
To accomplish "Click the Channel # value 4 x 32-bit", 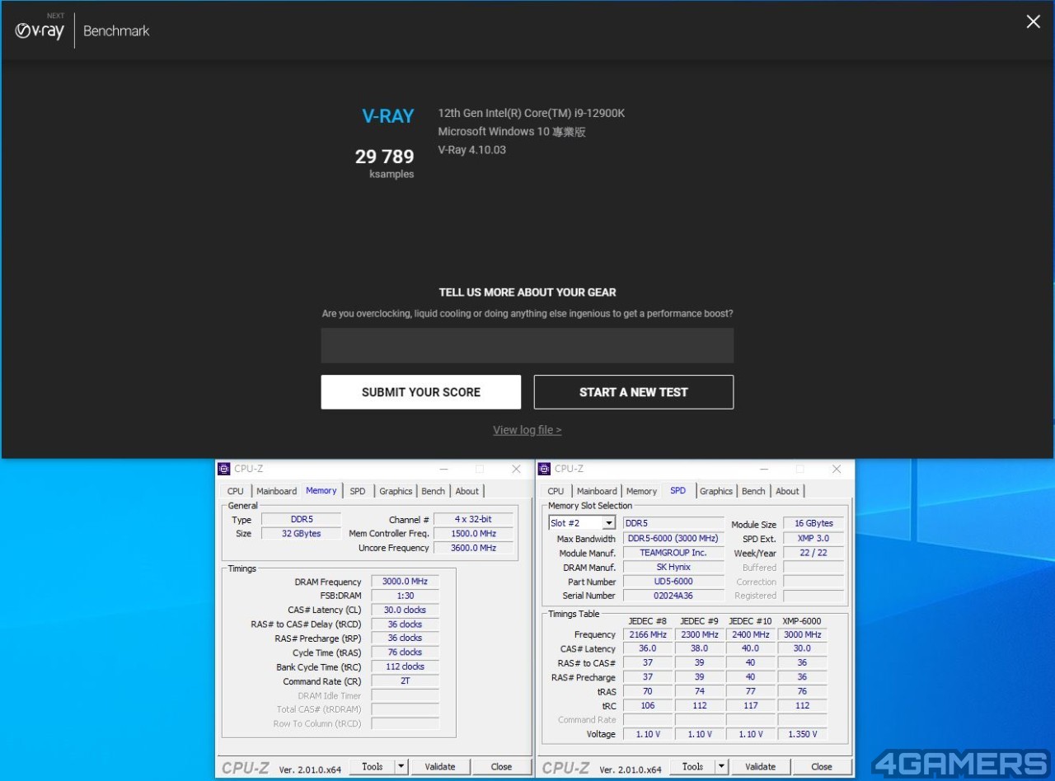I will [x=474, y=520].
